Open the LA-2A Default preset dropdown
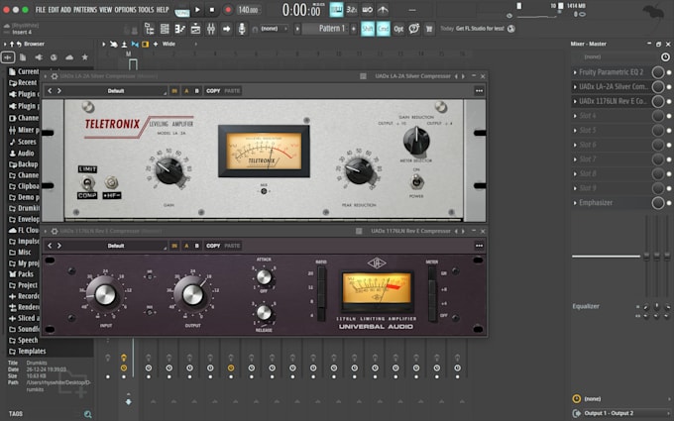The height and width of the screenshot is (421, 674). click(x=116, y=91)
